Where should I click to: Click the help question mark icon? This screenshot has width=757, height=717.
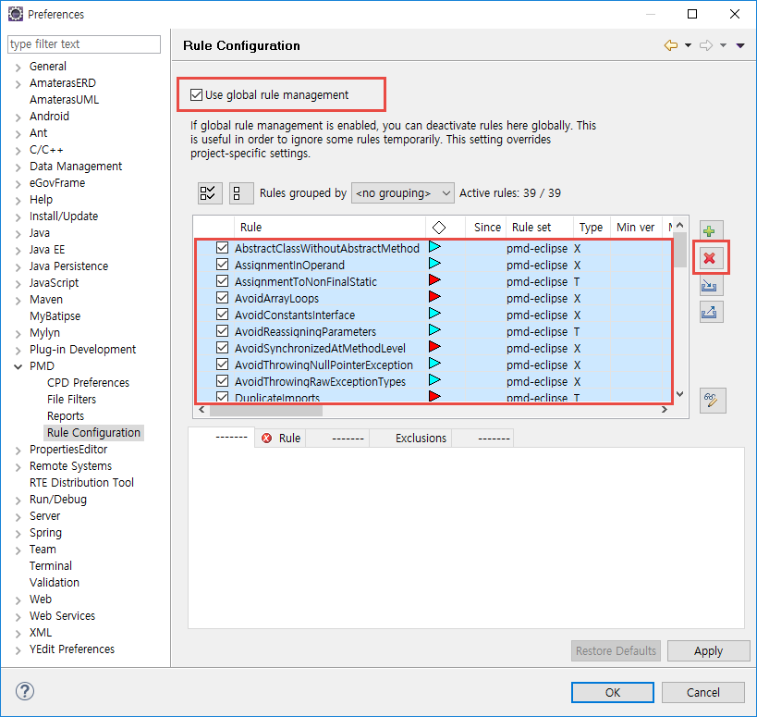(25, 691)
